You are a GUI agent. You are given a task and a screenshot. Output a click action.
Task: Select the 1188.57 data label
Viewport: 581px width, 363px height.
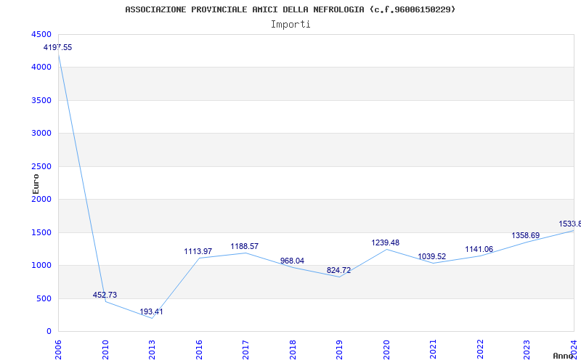click(245, 246)
